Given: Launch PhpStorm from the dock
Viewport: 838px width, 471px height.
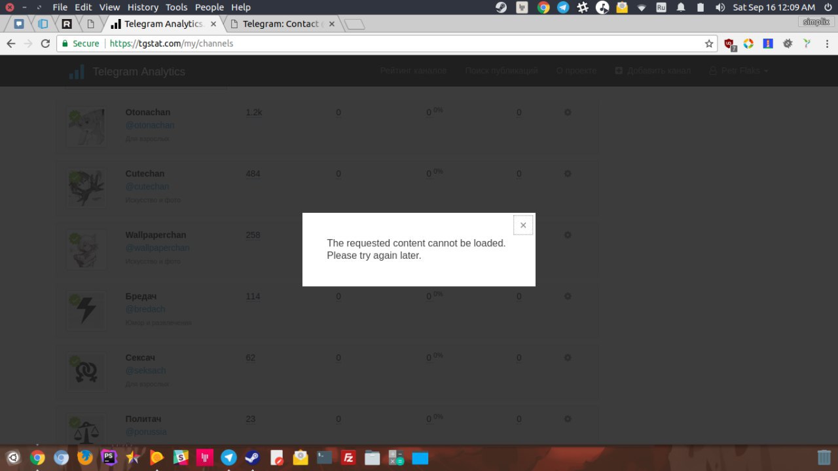Looking at the screenshot, I should (109, 457).
